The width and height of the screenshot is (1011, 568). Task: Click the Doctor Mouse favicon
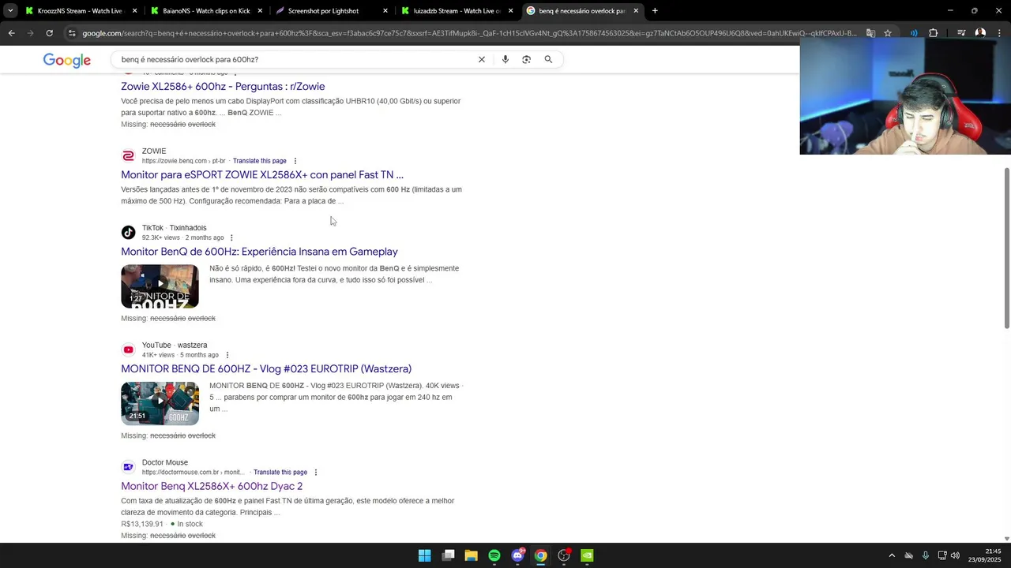click(128, 467)
